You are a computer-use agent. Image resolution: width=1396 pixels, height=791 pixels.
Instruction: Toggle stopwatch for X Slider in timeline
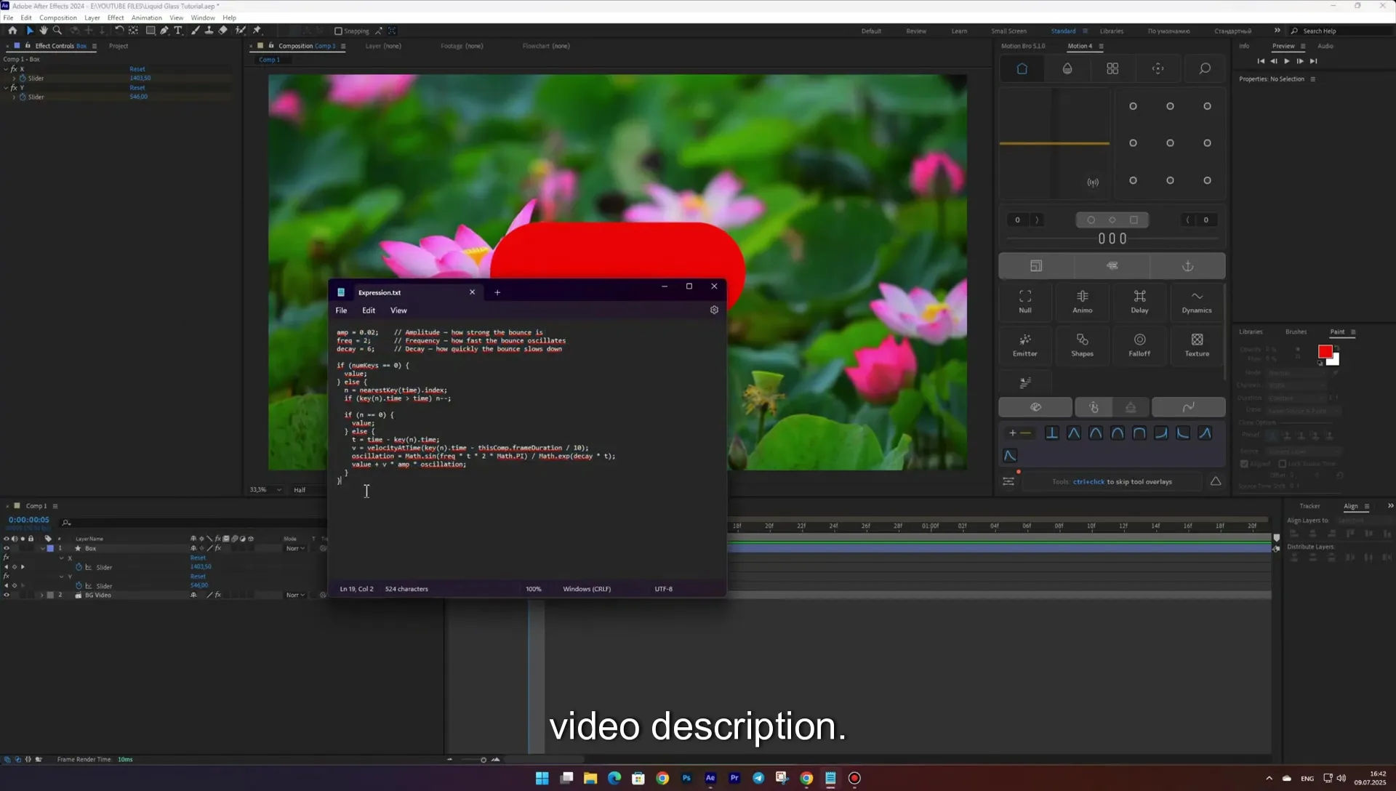click(79, 567)
